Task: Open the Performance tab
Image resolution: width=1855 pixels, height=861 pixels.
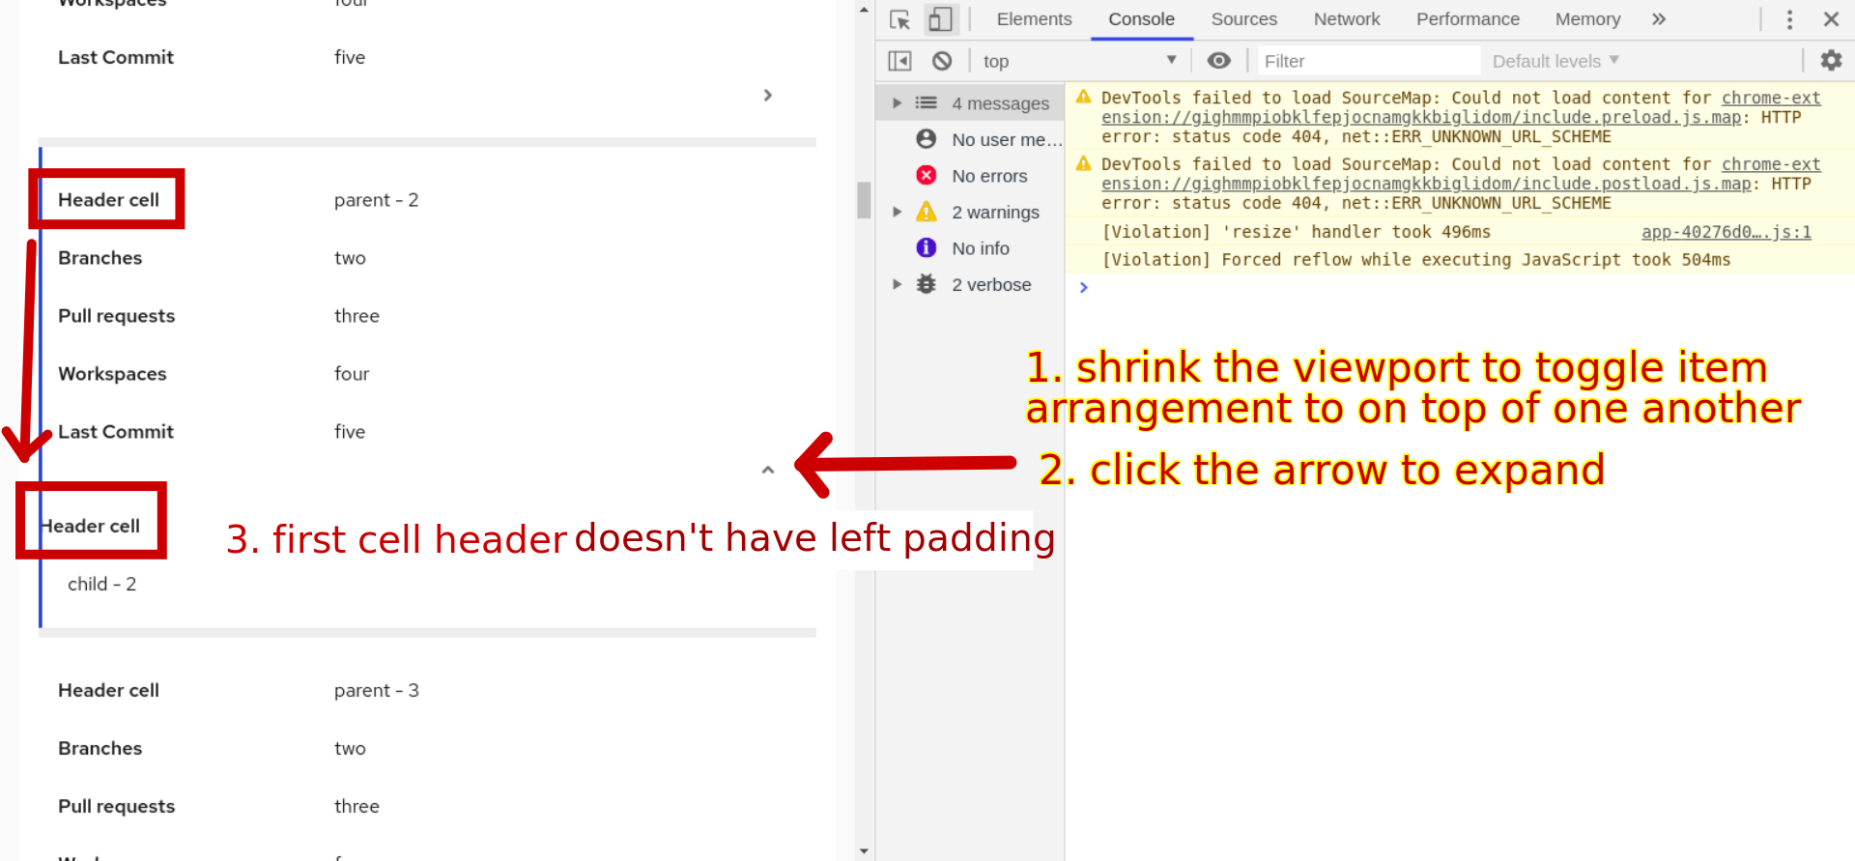Action: pyautogui.click(x=1468, y=19)
